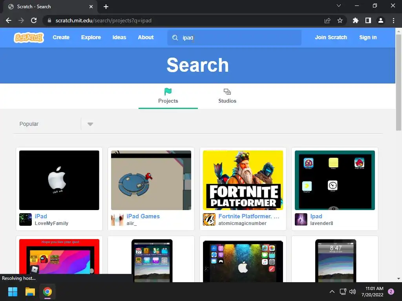This screenshot has width=402, height=301.
Task: Open the Fortnite Platformer project link
Action: pos(249,216)
